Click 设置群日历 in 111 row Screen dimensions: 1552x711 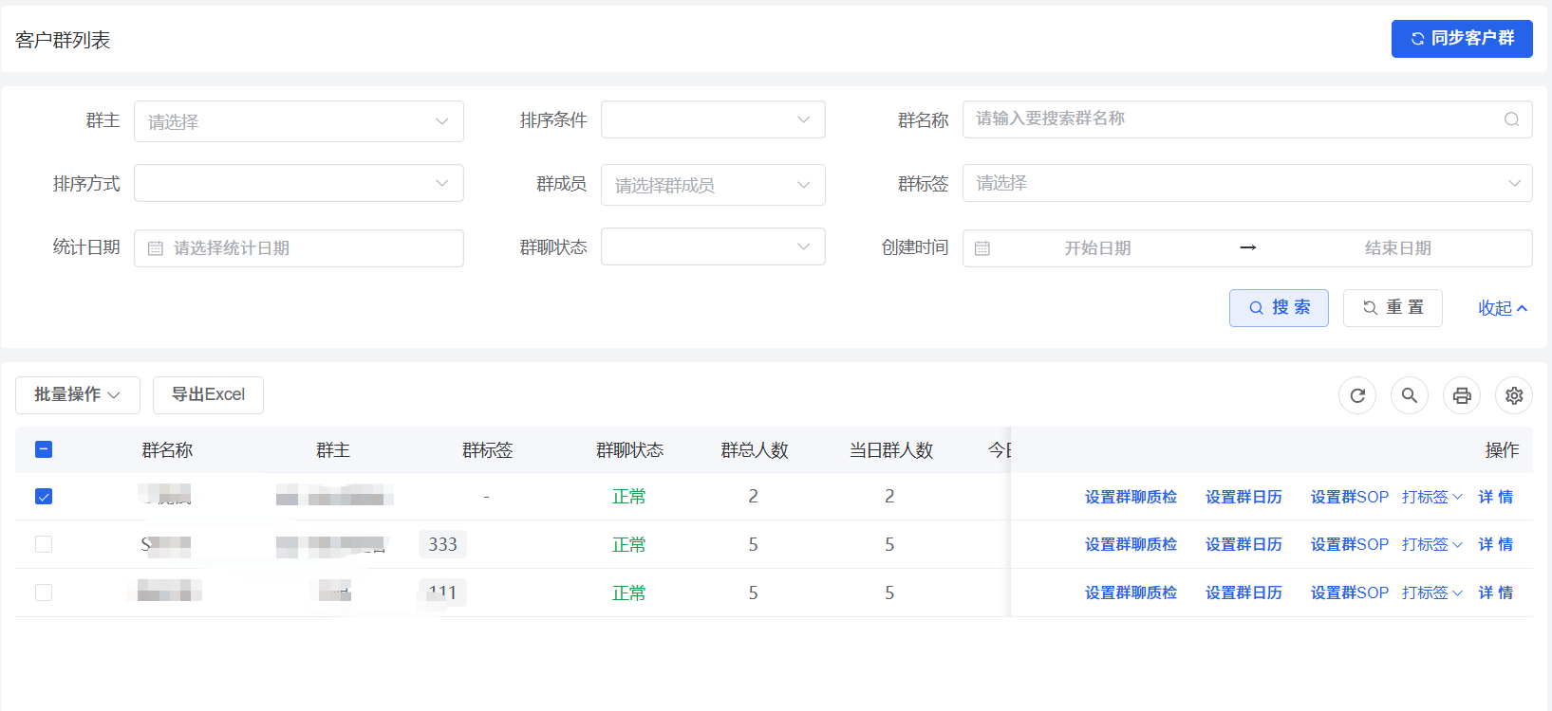[1243, 592]
